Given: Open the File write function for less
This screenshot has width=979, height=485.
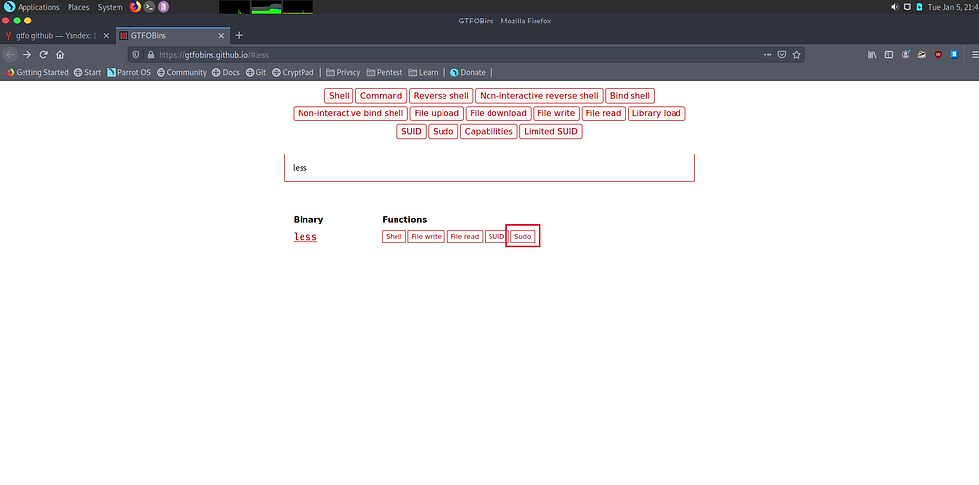Looking at the screenshot, I should (427, 237).
